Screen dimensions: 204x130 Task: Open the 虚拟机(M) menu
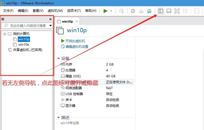[55, 11]
